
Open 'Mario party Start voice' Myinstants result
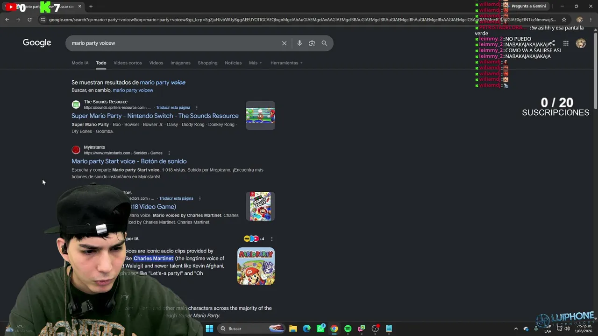point(129,161)
